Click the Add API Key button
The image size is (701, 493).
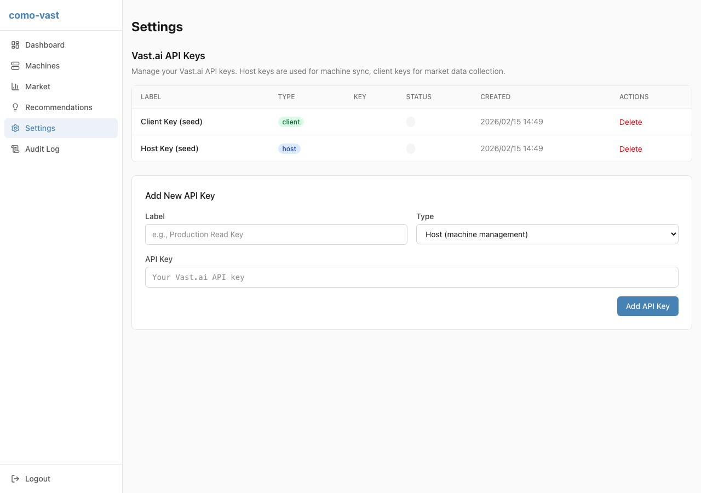[648, 306]
